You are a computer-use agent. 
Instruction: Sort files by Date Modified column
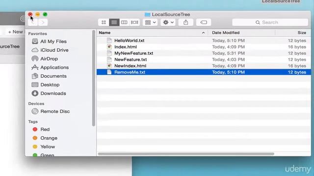(x=226, y=33)
